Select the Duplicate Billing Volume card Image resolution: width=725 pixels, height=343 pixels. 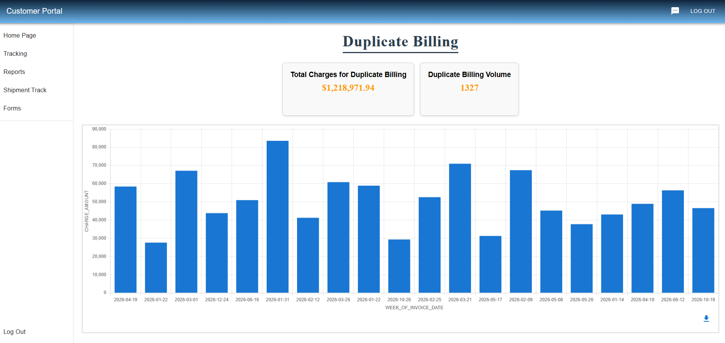[469, 89]
